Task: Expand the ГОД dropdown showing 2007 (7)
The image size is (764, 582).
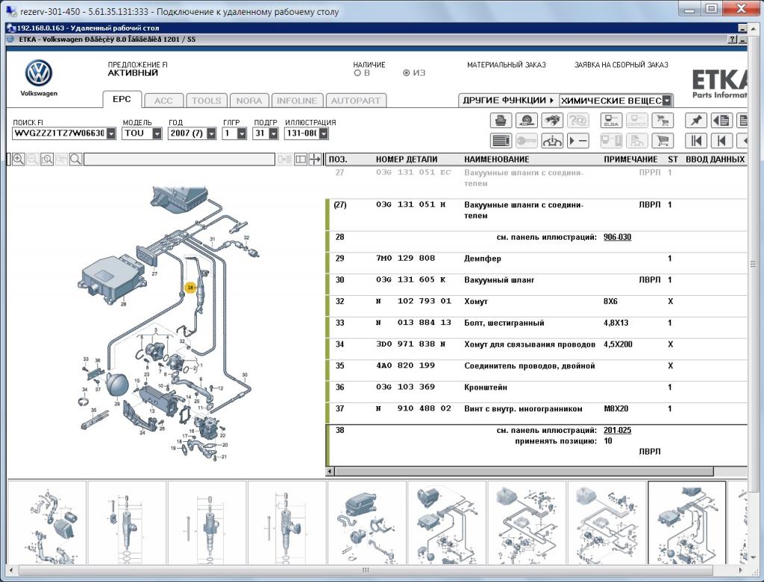Action: click(x=211, y=133)
